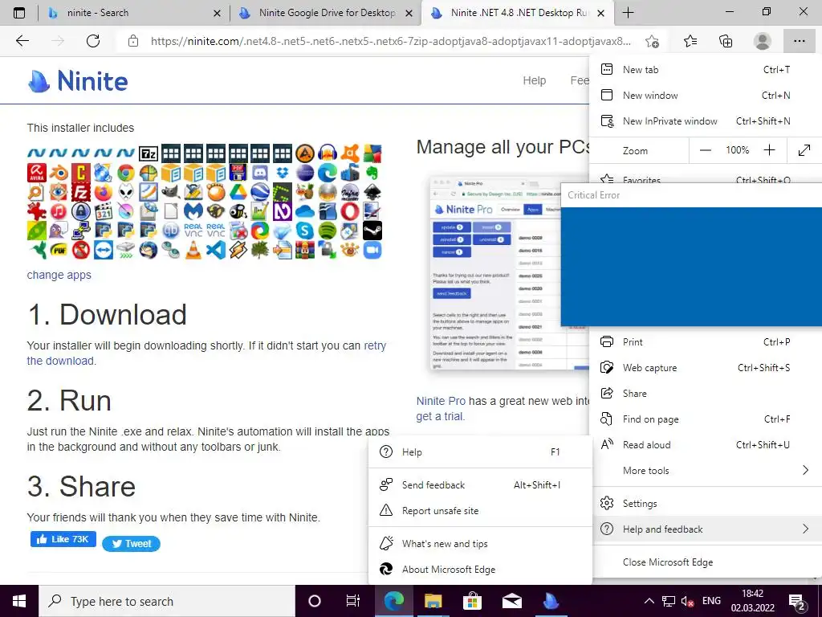Enter full screen from Zoom row
The width and height of the screenshot is (822, 617).
coord(804,150)
